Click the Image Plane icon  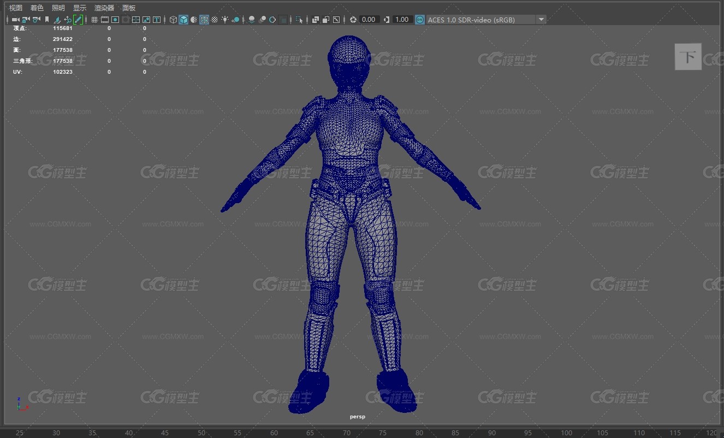click(57, 20)
